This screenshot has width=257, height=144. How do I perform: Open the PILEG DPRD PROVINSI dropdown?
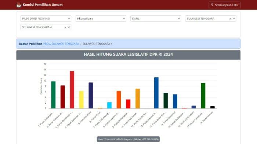click(x=46, y=18)
